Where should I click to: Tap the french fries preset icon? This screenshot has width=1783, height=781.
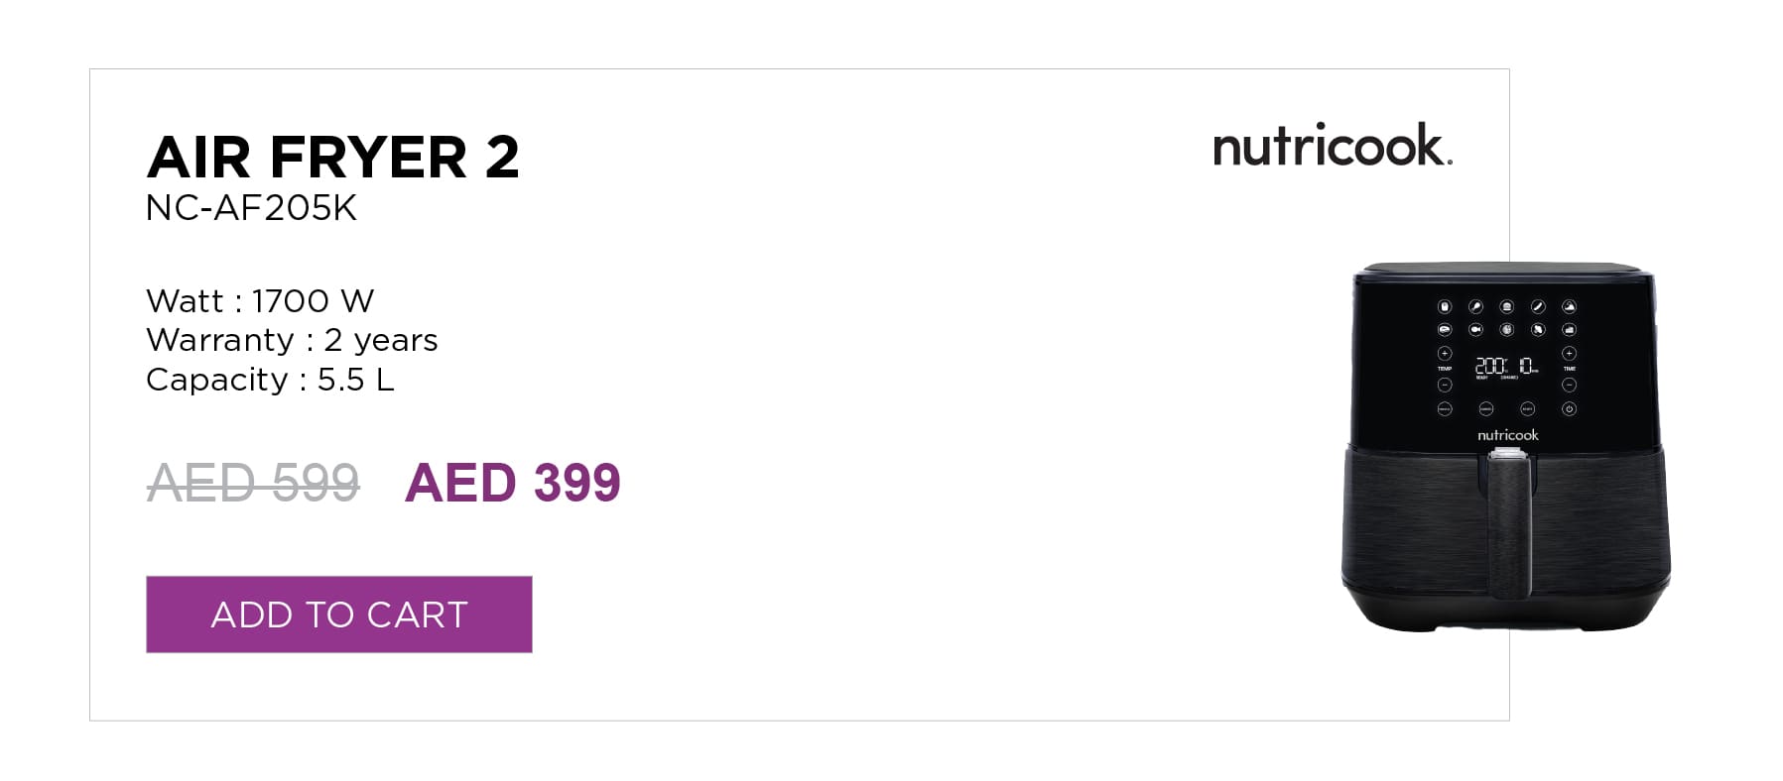coord(1445,306)
